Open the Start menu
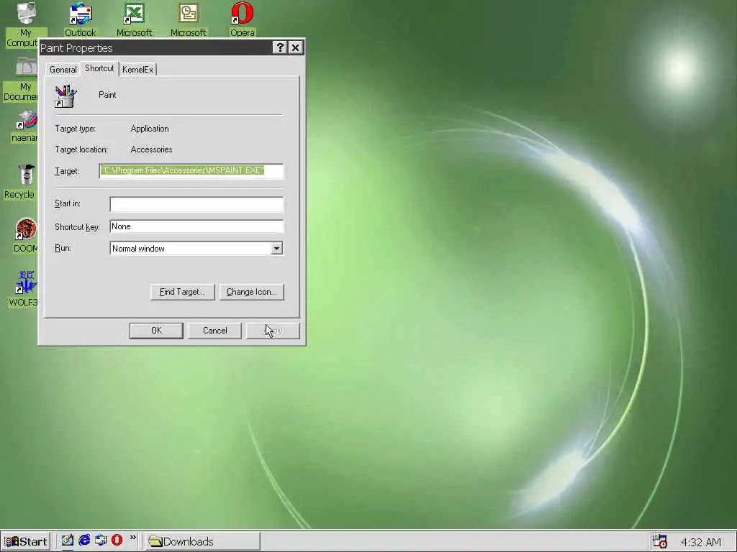Image resolution: width=737 pixels, height=552 pixels. [25, 541]
